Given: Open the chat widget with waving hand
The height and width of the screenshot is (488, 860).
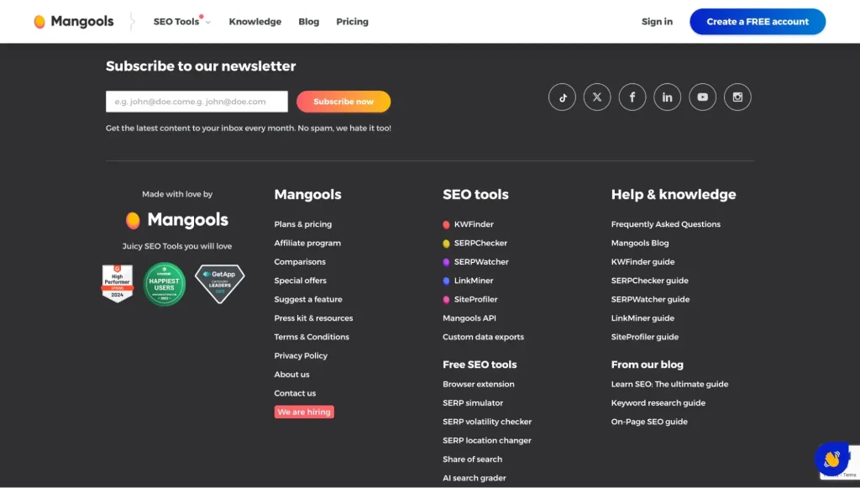Looking at the screenshot, I should click(831, 459).
